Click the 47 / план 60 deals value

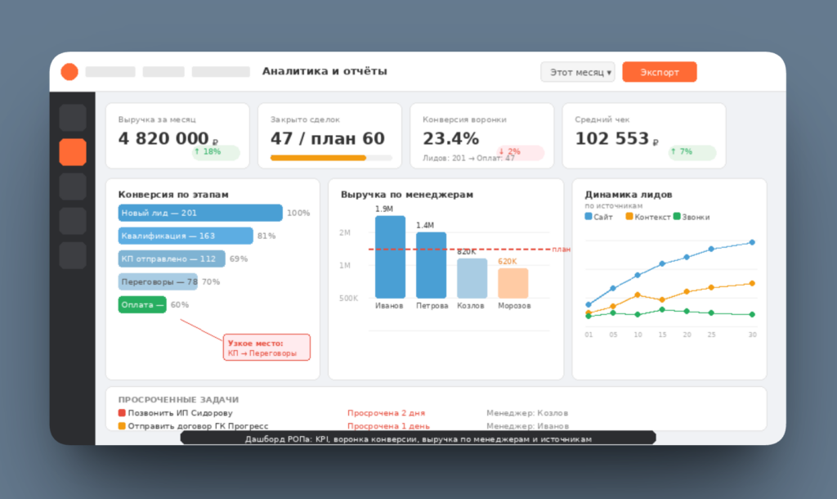[327, 138]
